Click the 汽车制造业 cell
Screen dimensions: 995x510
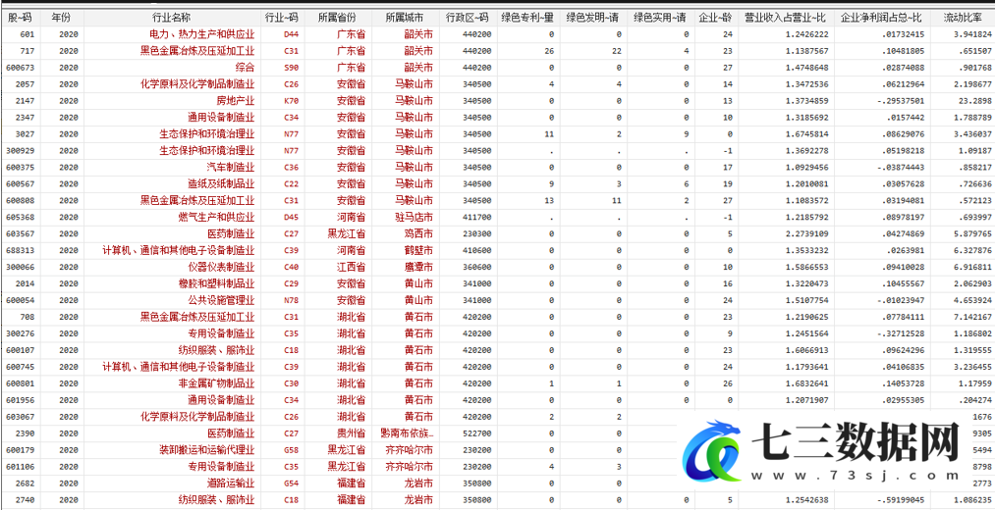tap(231, 168)
